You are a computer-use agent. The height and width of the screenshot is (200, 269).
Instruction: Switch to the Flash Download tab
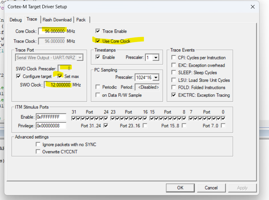[57, 19]
